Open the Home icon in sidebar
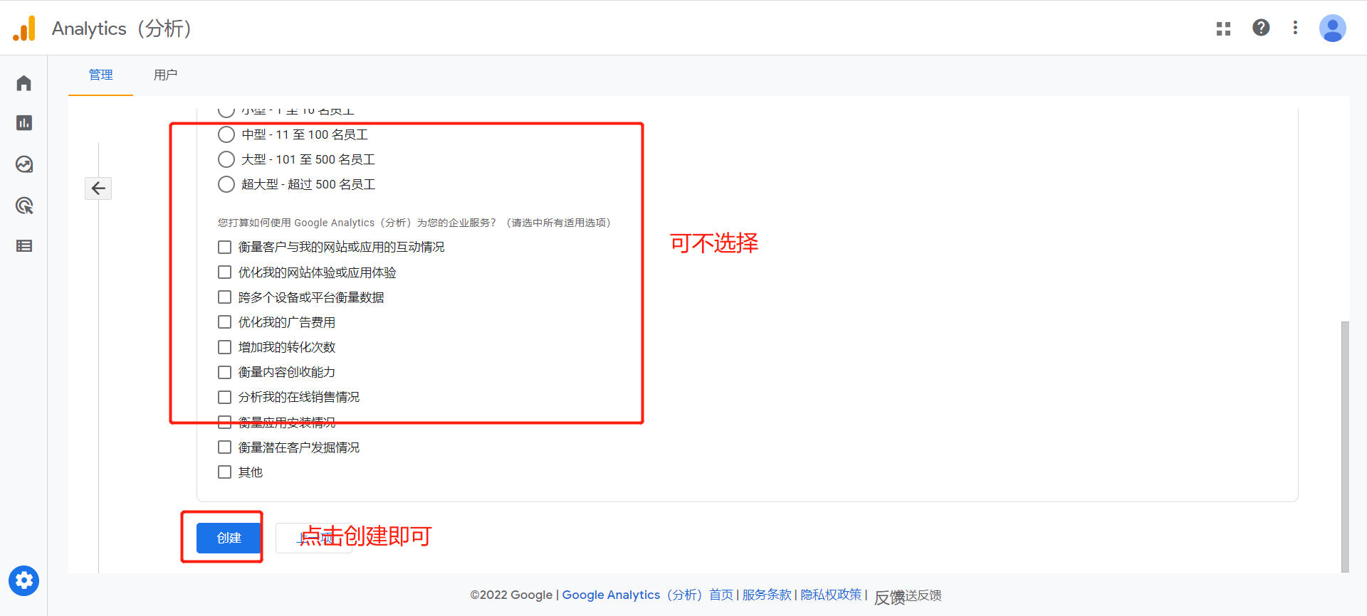The height and width of the screenshot is (616, 1367). coord(24,83)
